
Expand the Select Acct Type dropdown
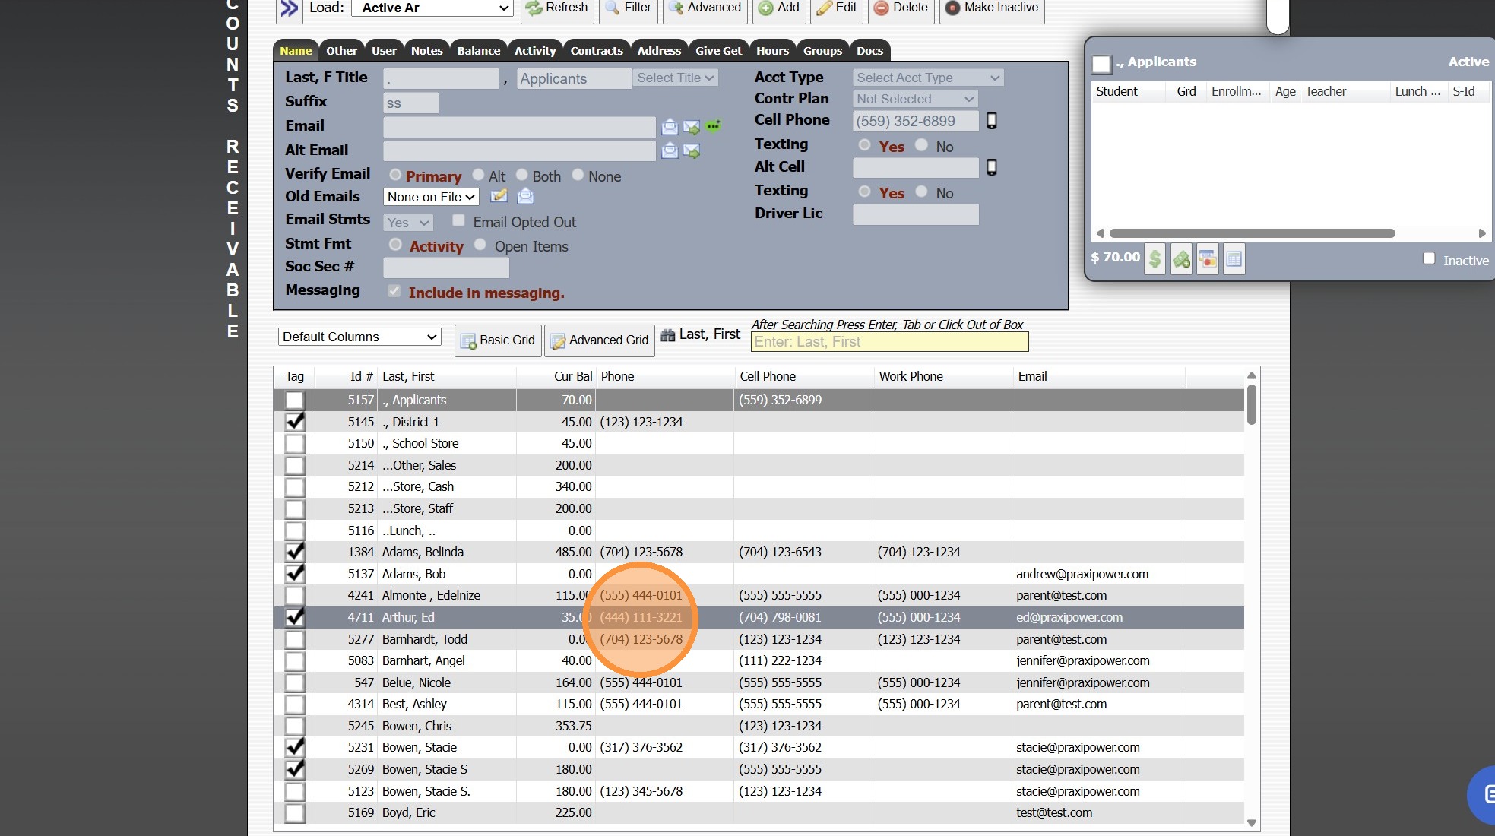[x=927, y=78]
